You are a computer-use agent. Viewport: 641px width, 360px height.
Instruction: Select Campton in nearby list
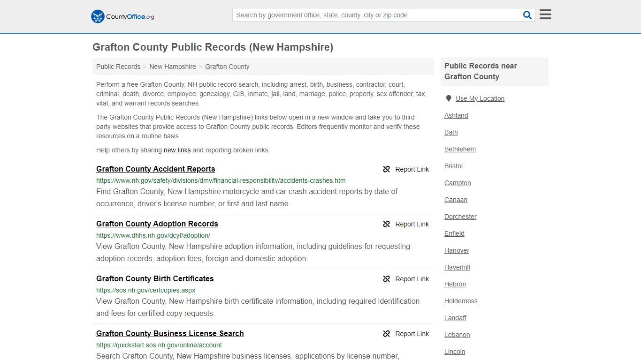click(458, 183)
